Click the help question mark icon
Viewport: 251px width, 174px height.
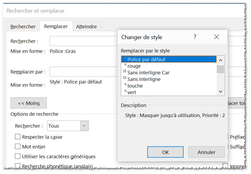point(195,37)
